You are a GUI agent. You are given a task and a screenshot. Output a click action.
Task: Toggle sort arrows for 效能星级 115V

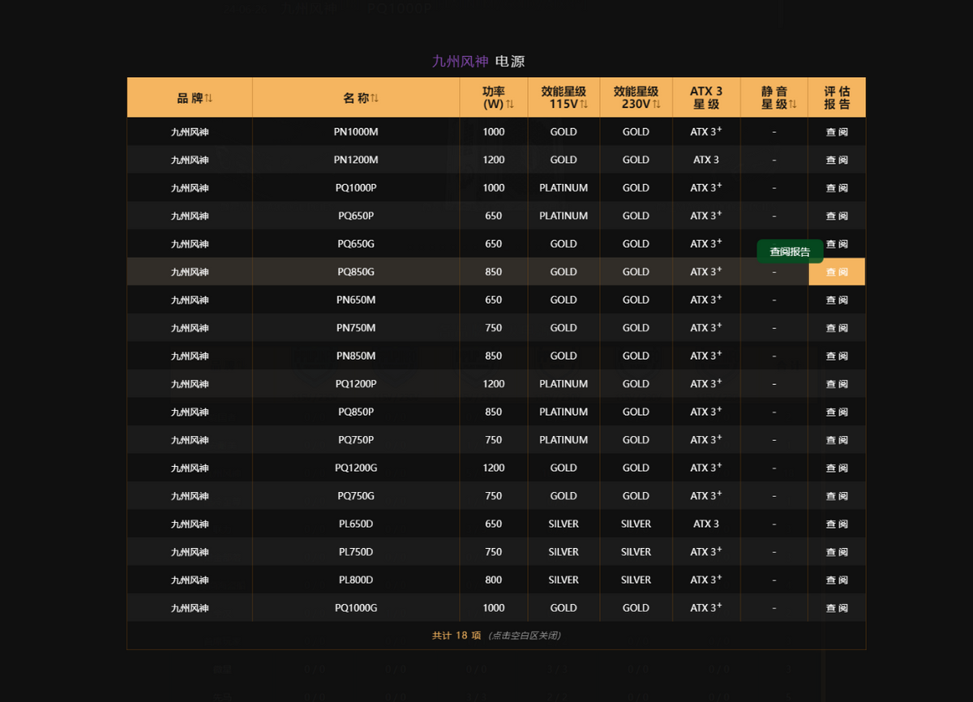584,104
